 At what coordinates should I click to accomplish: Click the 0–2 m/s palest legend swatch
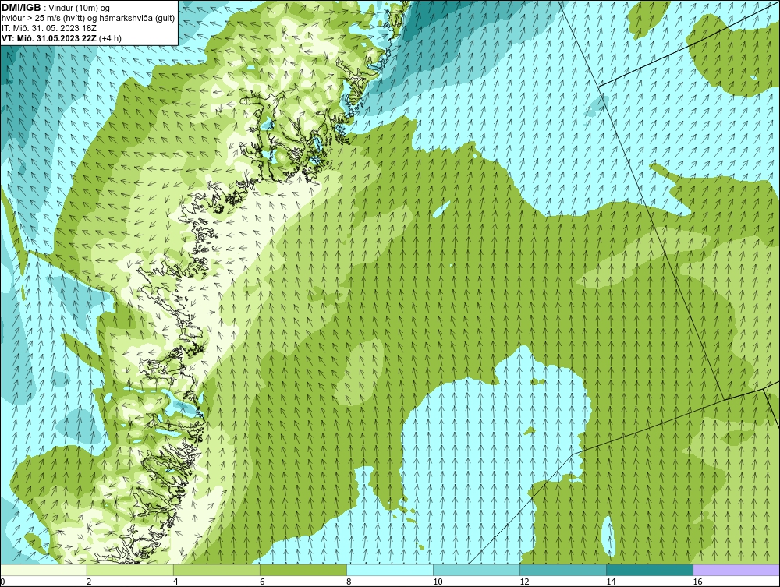pyautogui.click(x=43, y=570)
